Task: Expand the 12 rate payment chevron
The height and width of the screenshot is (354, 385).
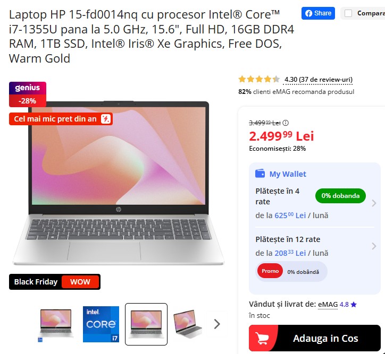Action: coord(374,246)
